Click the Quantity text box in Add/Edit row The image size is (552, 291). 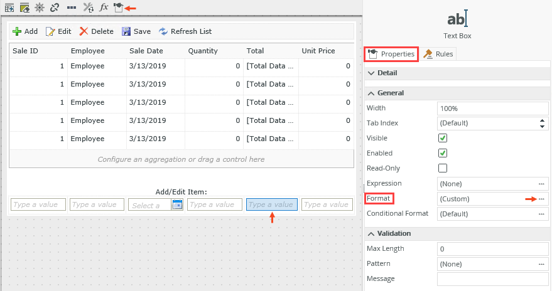point(215,204)
